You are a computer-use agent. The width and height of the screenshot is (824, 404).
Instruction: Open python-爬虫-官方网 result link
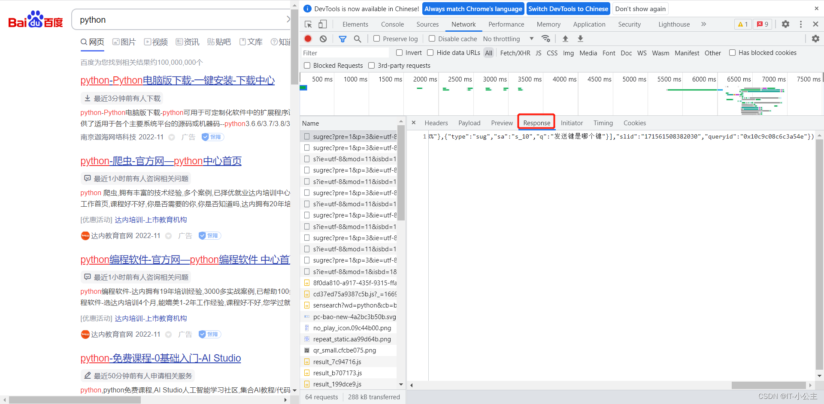161,161
